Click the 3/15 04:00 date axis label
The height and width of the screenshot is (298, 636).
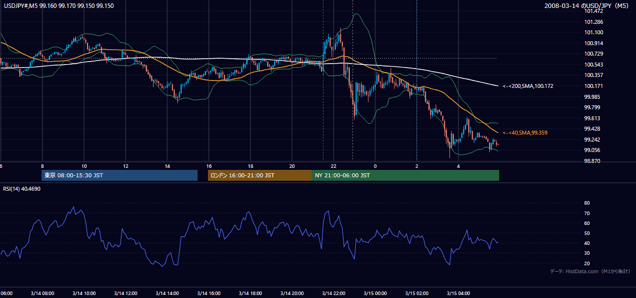point(458,294)
